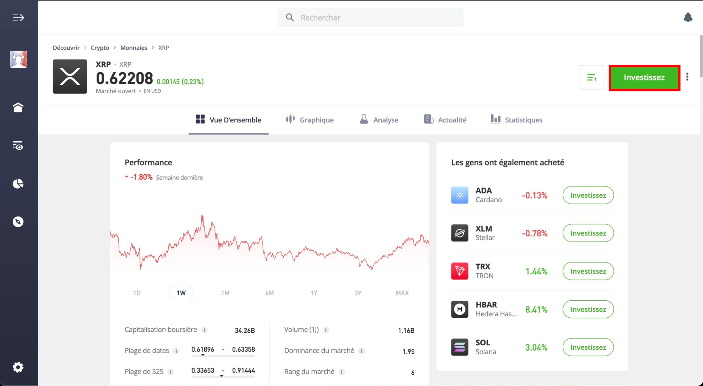Click info icon next to Volume (1J)
Screen dimensions: 703x386
click(326, 330)
